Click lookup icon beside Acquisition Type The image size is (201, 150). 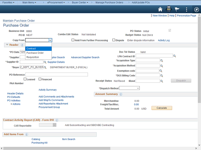point(162,61)
